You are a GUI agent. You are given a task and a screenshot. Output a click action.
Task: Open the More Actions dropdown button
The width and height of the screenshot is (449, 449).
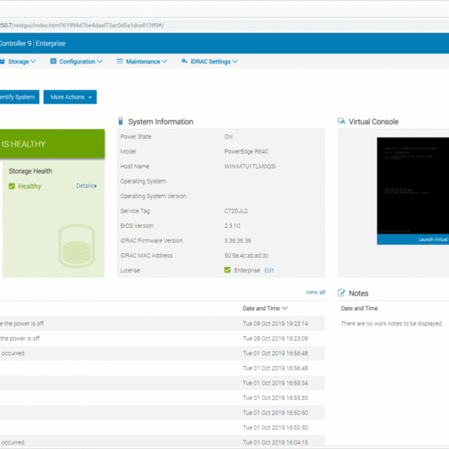(x=70, y=97)
